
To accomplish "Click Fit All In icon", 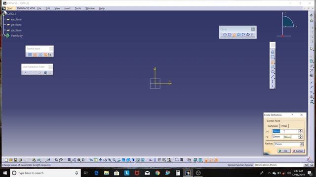I will pos(96,160).
